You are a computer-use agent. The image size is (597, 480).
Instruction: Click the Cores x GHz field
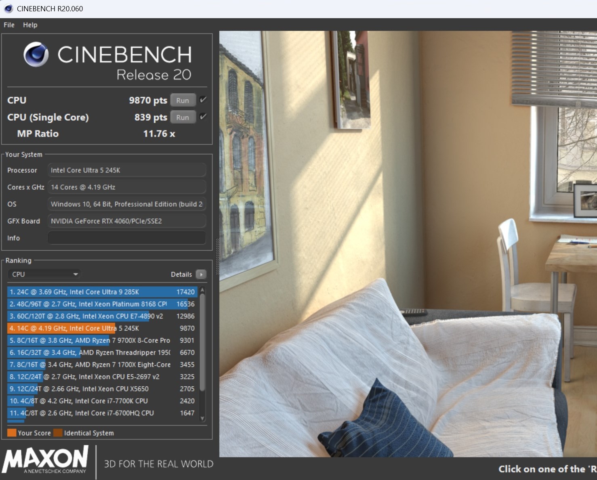point(127,187)
